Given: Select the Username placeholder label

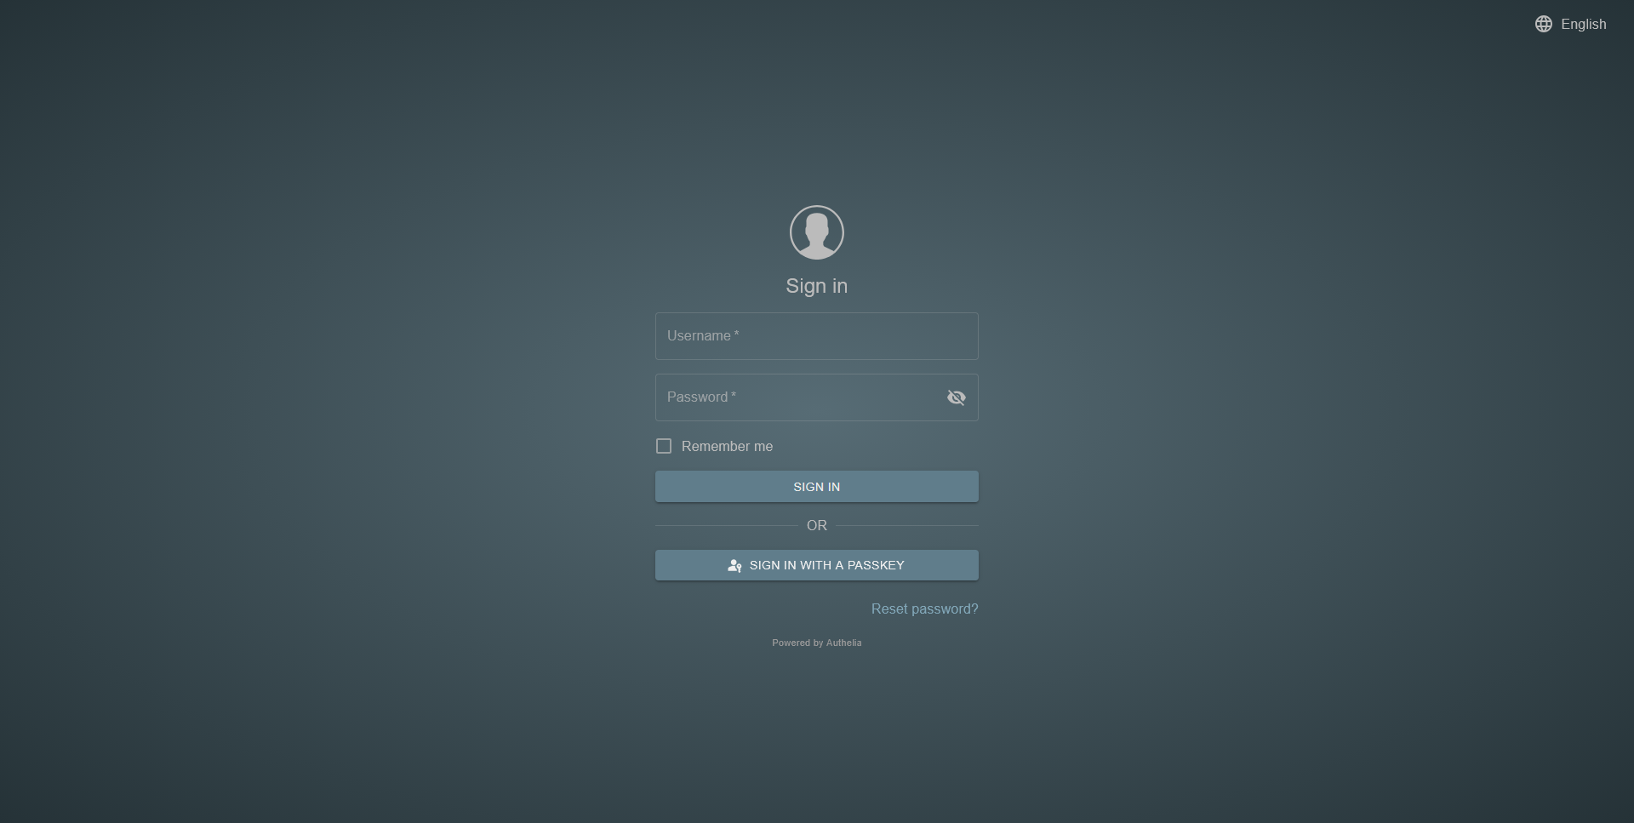Looking at the screenshot, I should point(698,336).
